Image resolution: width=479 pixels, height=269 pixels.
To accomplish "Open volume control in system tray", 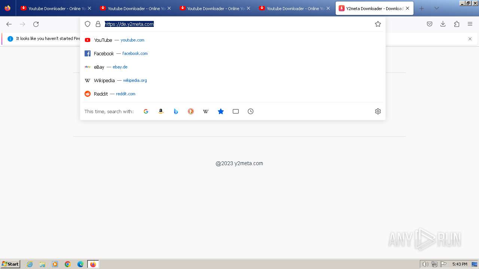I will pos(425,264).
